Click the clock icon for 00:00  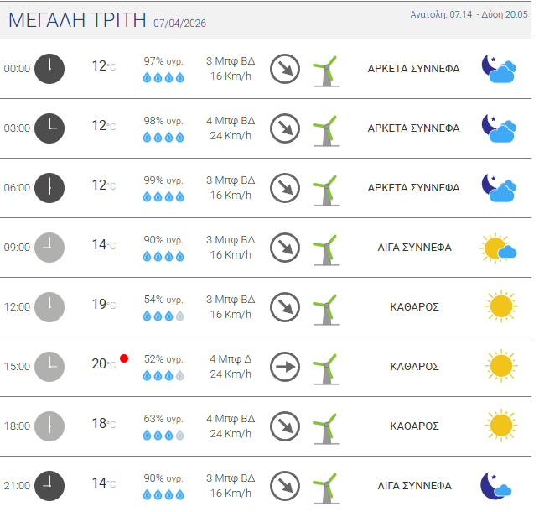(x=49, y=68)
